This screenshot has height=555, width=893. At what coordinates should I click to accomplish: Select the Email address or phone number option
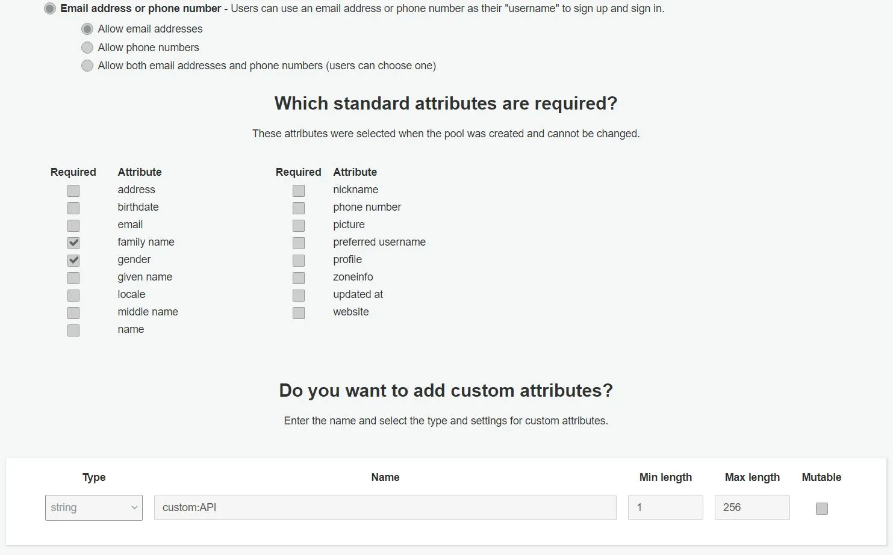[50, 9]
